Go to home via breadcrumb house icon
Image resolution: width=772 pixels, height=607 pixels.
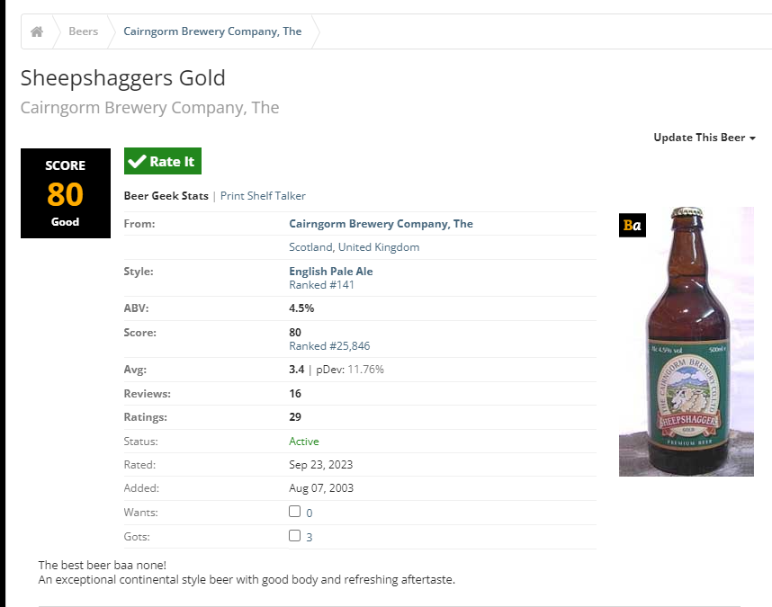pyautogui.click(x=37, y=32)
